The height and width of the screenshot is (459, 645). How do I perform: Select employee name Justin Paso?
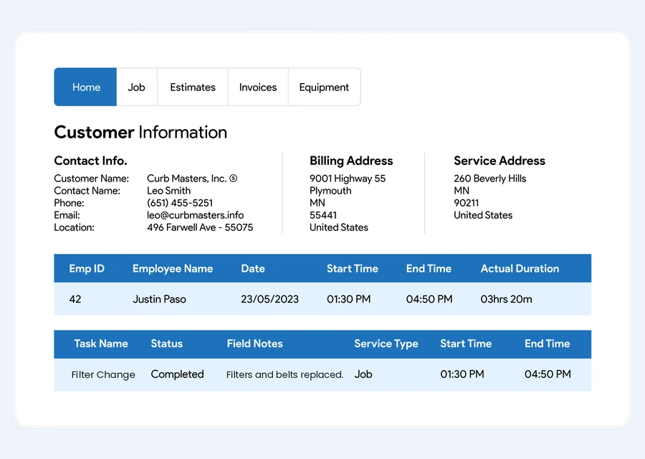pos(159,299)
